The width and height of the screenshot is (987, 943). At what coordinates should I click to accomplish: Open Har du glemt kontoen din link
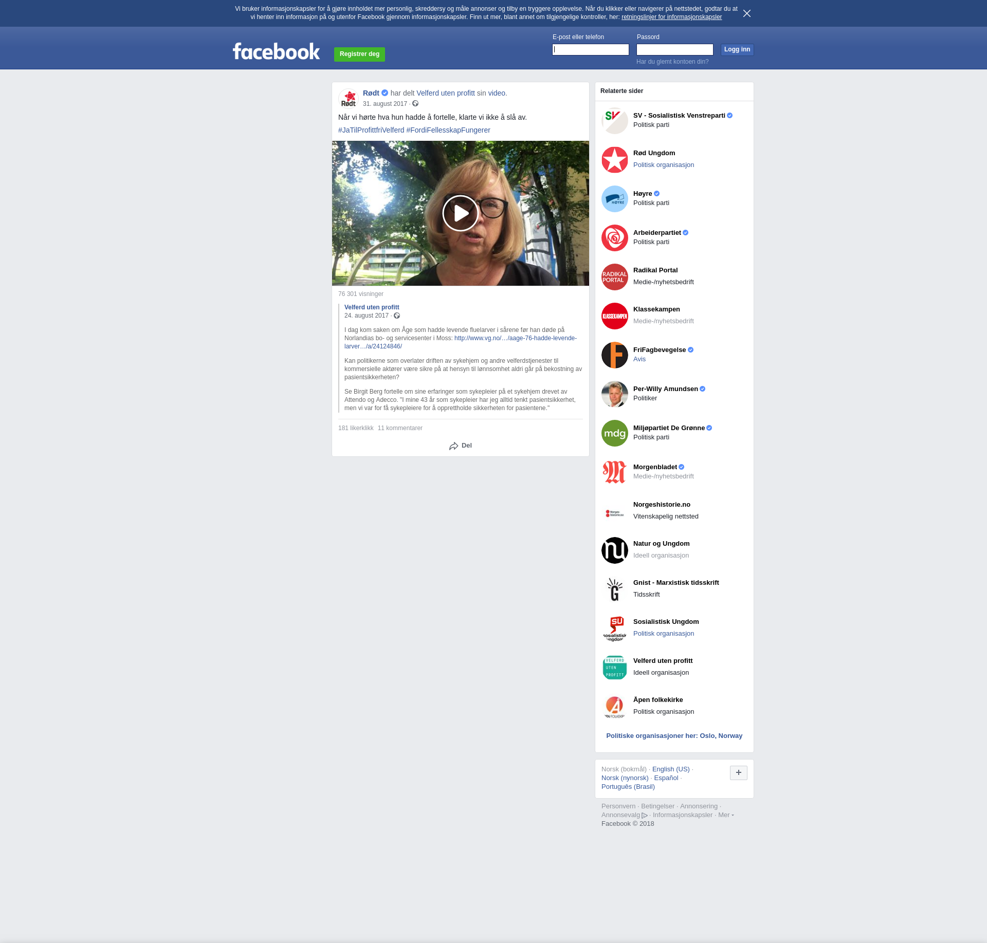(x=672, y=62)
